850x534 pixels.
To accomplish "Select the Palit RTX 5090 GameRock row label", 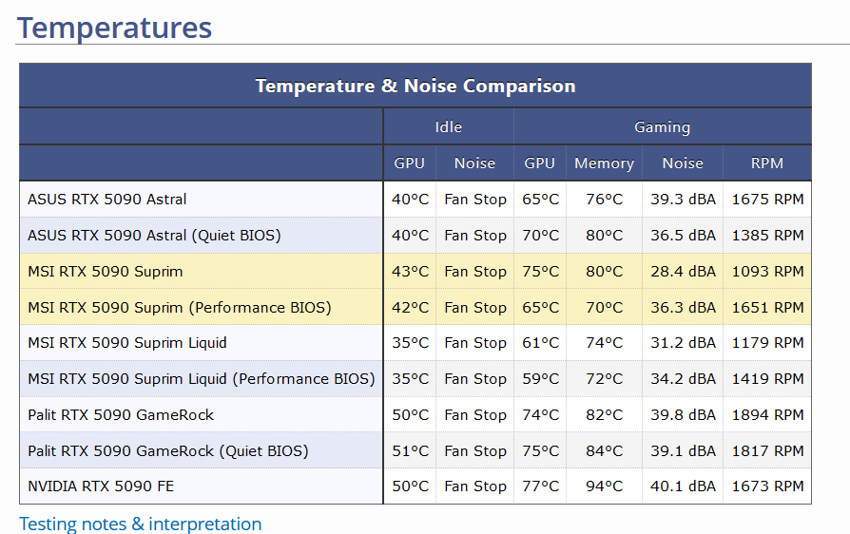I will click(121, 415).
